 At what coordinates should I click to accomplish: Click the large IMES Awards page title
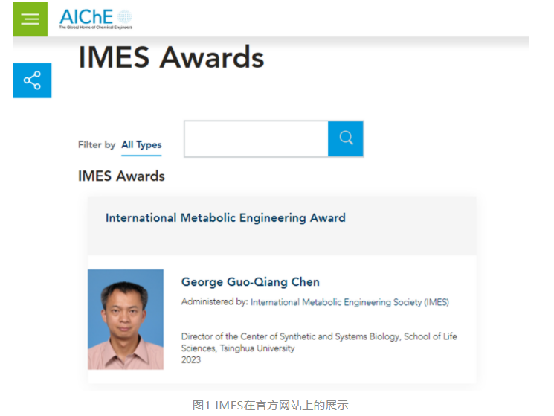click(x=171, y=57)
